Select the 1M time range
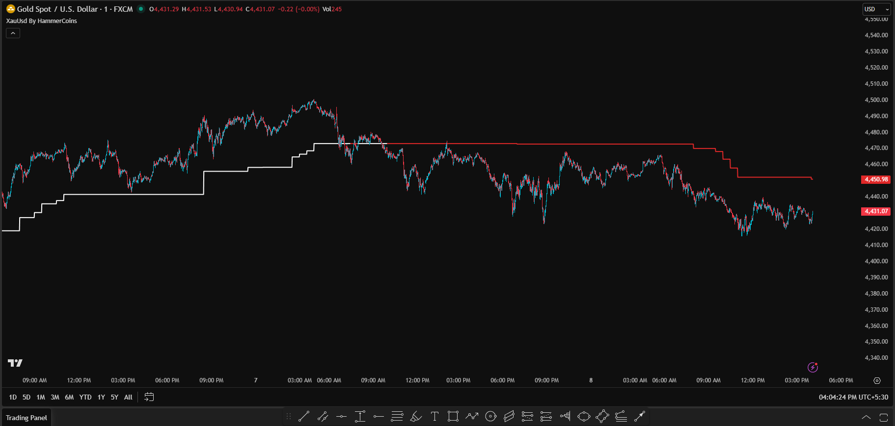Image resolution: width=895 pixels, height=426 pixels. (41, 397)
